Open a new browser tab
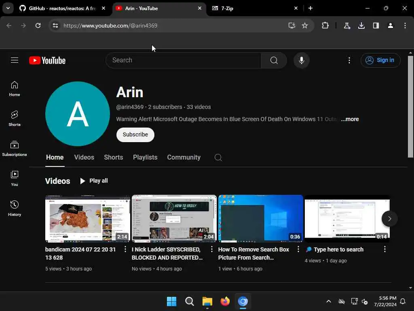 (310, 8)
